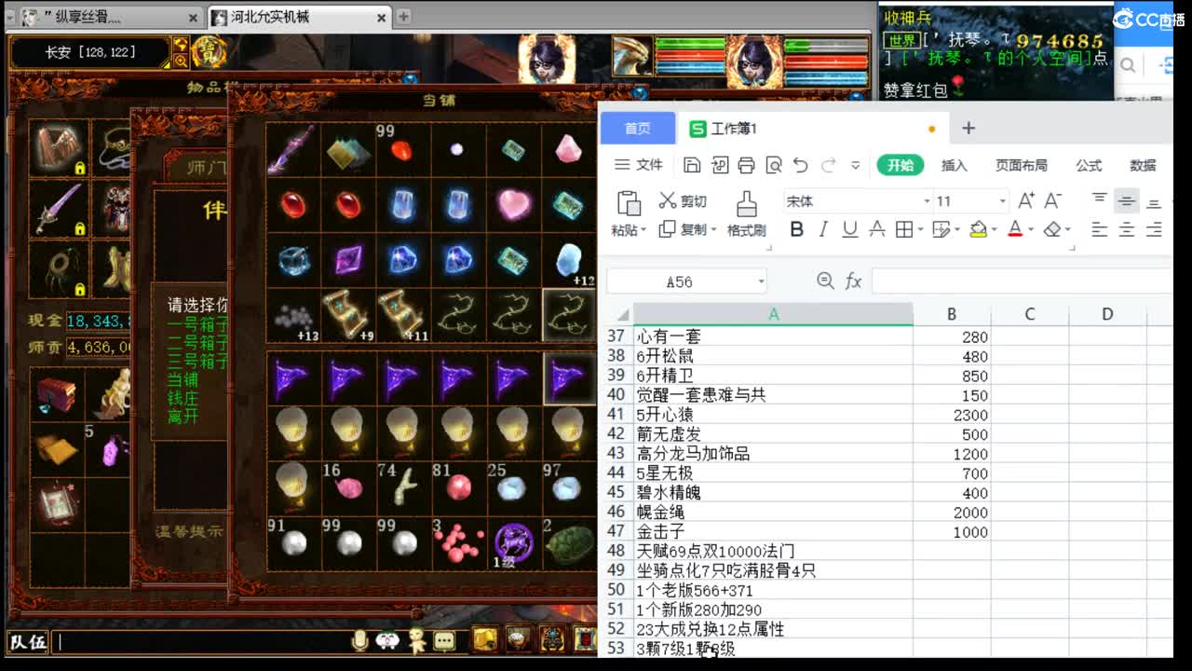Switch to the 河北允实机械 window tab
Image resolution: width=1192 pixels, height=671 pixels.
[298, 17]
